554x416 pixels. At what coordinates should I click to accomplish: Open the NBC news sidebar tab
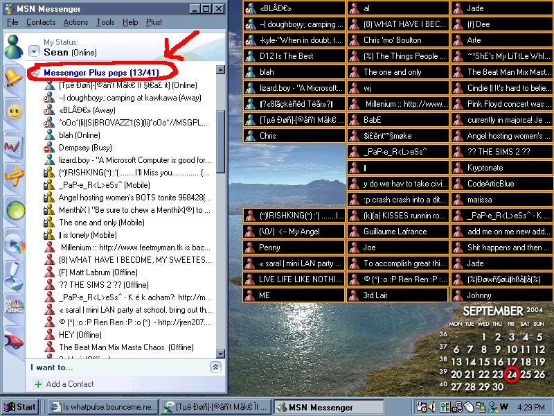pyautogui.click(x=13, y=306)
